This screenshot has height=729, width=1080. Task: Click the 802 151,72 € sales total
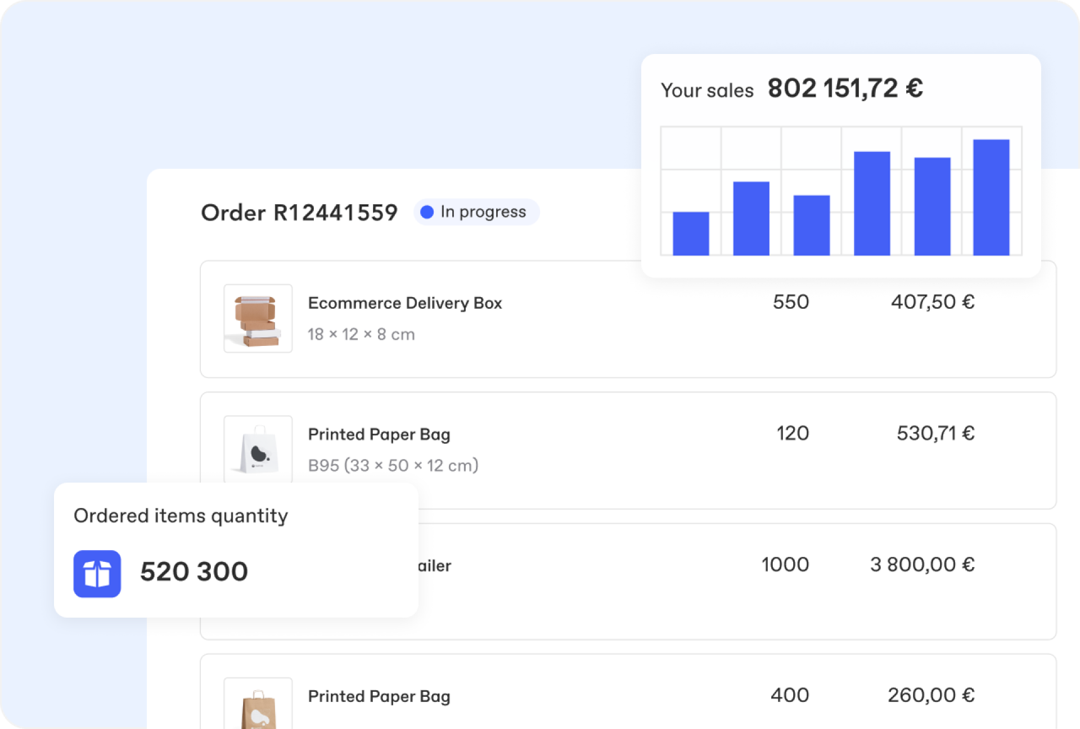point(845,88)
